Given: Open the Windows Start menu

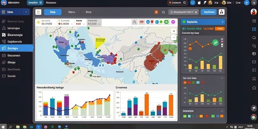Looking at the screenshot, I should pyautogui.click(x=3, y=127).
